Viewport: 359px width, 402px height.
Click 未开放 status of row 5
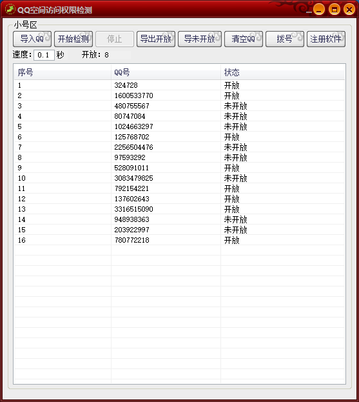(x=236, y=126)
